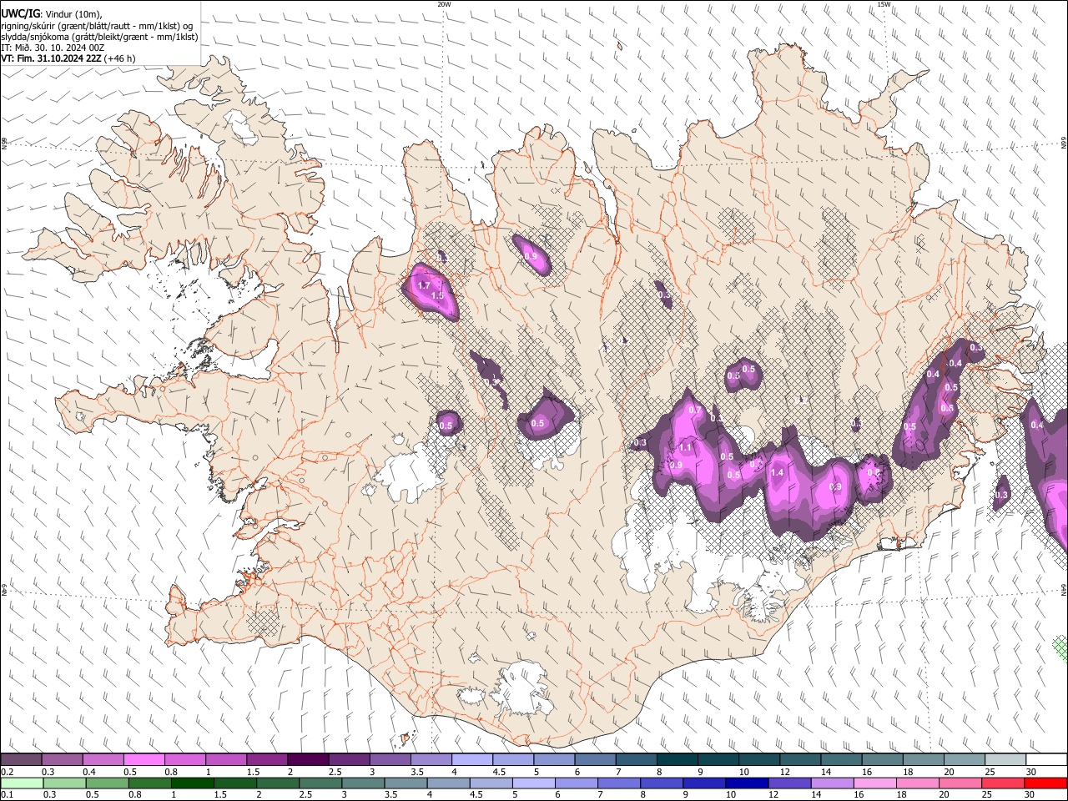
Task: Select the 1.5 purple swatch in upper legend row
Action: pos(267,759)
